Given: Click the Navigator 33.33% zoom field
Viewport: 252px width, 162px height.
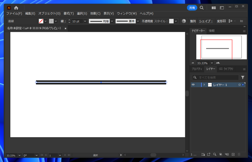Looking at the screenshot, I should click(203, 63).
